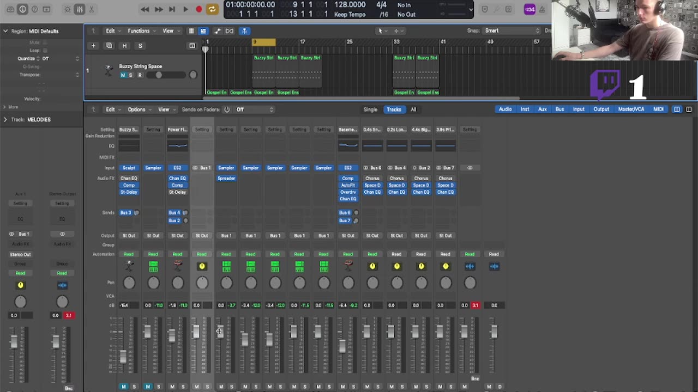The image size is (698, 392).
Task: Go to project start button
Action: [x=172, y=9]
